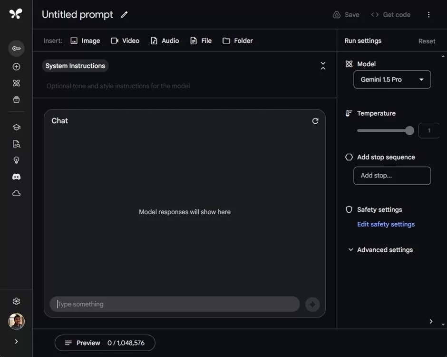Click the sparkle run button beside input
The height and width of the screenshot is (357, 447).
[x=312, y=304]
